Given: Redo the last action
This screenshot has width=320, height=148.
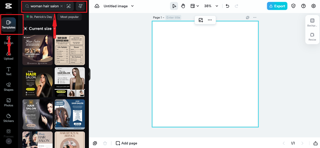Looking at the screenshot, I should (236, 6).
